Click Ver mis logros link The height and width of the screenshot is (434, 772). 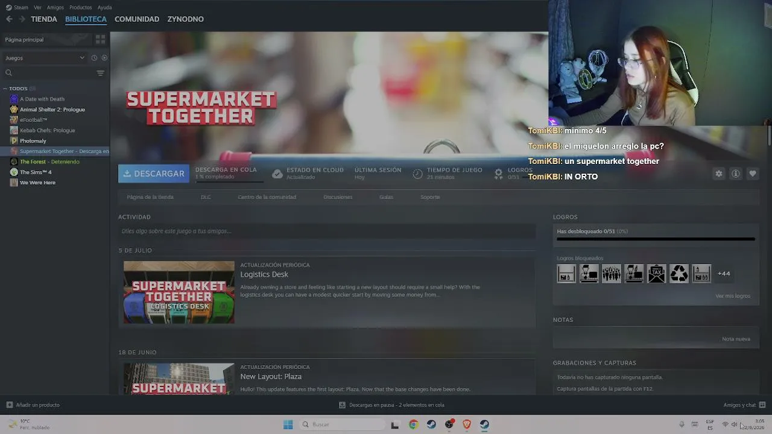[733, 296]
